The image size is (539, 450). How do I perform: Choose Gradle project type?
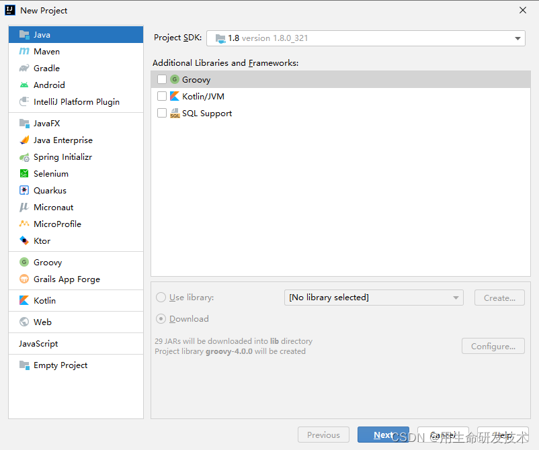point(76,69)
